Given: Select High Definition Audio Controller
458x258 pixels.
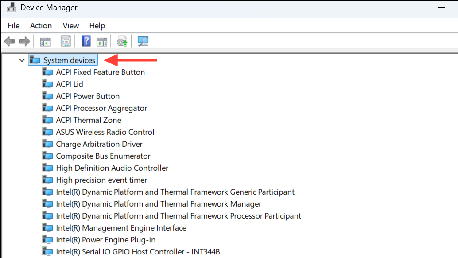Looking at the screenshot, I should point(113,168).
